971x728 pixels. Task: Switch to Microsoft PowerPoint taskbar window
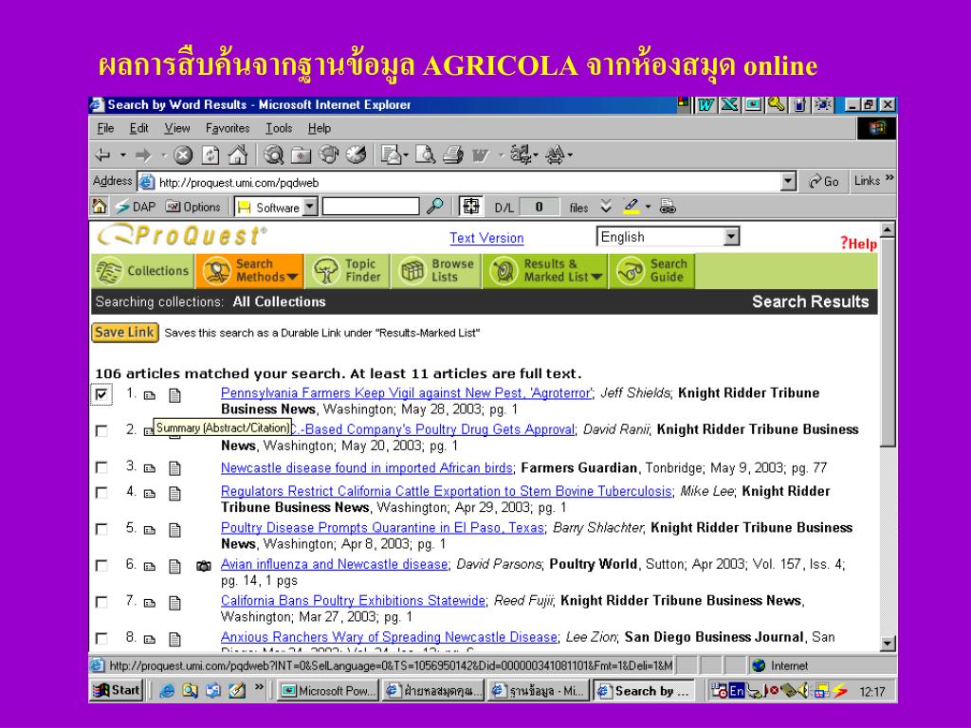coord(327,691)
